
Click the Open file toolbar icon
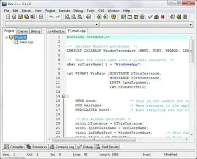14,17
